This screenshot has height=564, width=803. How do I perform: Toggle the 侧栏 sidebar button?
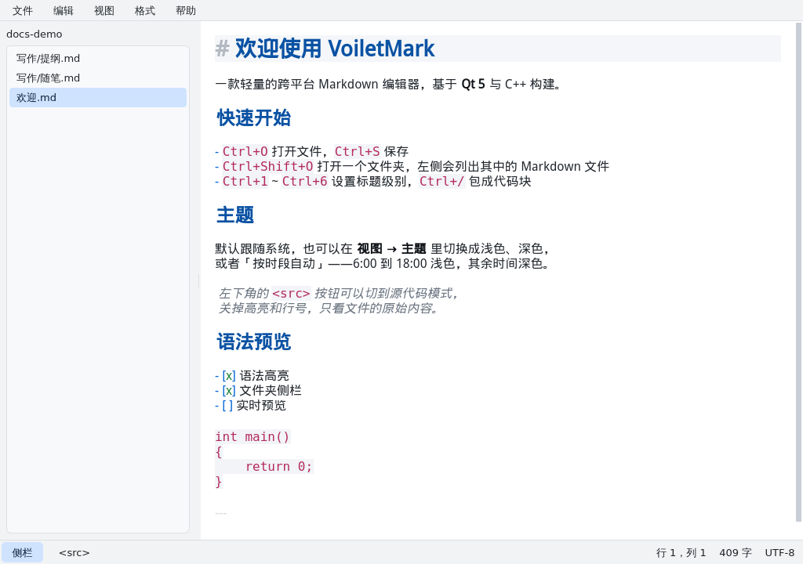(x=23, y=553)
